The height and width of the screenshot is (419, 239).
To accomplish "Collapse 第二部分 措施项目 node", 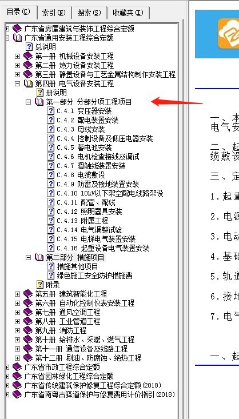I will tap(28, 257).
